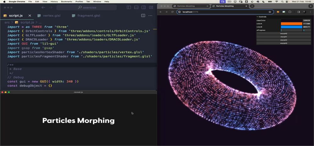Click the colorB hex value 0091ff
The height and width of the screenshot is (146, 314).
pos(307,27)
